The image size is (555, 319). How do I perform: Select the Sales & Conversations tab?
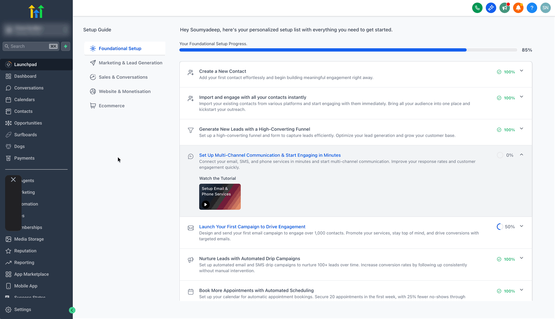point(123,77)
